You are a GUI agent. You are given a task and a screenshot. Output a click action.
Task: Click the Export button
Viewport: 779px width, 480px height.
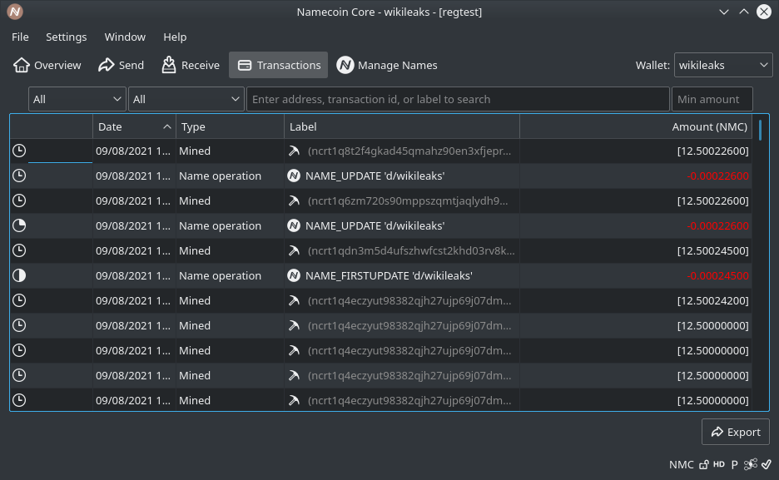point(735,432)
